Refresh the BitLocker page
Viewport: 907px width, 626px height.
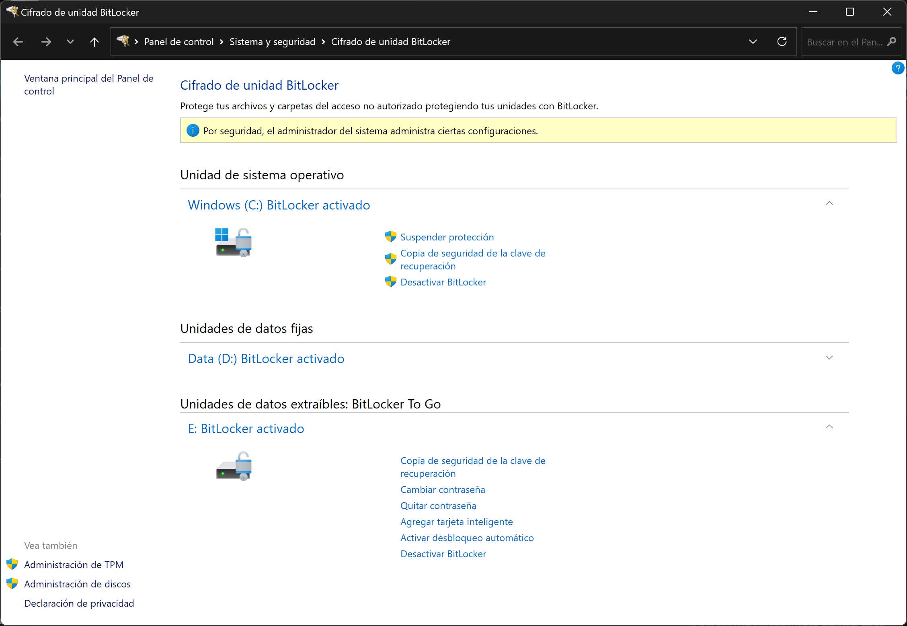coord(782,41)
